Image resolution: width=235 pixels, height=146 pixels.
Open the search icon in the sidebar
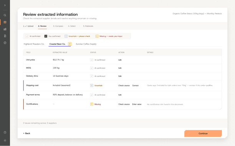tap(5, 15)
